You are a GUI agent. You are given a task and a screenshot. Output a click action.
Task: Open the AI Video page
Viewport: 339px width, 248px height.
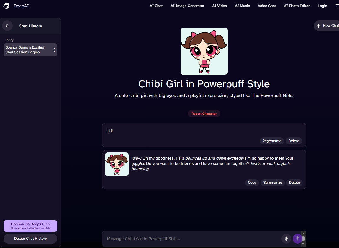(x=220, y=6)
